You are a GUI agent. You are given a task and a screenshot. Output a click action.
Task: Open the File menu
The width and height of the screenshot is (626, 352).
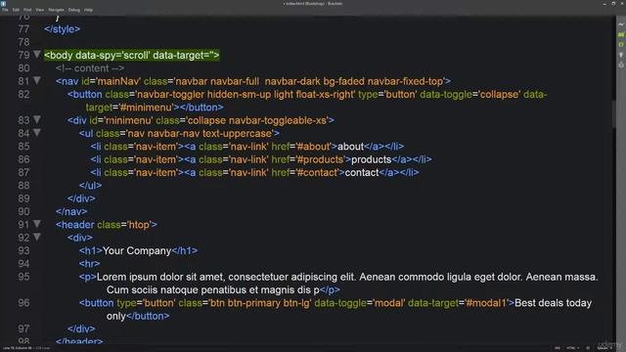tap(5, 10)
